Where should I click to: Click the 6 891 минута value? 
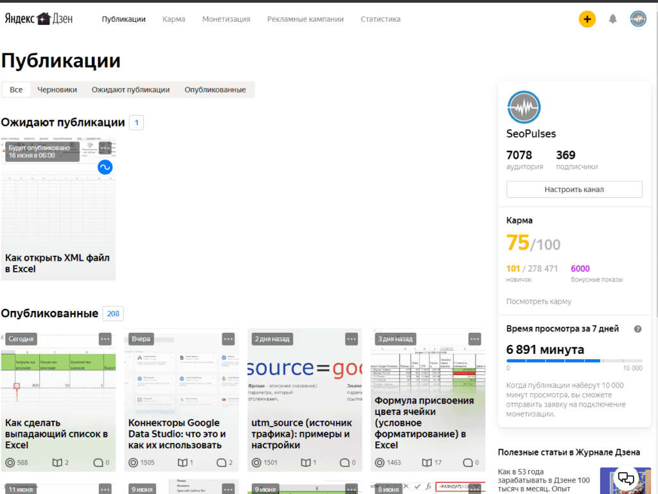(x=545, y=349)
